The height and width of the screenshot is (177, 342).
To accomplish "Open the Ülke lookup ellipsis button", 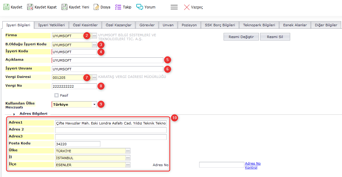I will 128,151.
